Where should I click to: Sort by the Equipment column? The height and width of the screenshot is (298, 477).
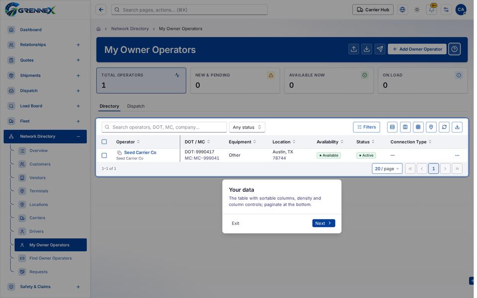[x=242, y=142]
